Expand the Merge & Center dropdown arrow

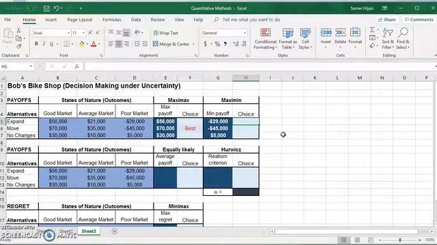(x=194, y=44)
